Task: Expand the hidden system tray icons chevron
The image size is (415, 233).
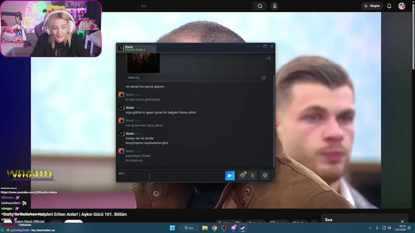Action: click(x=370, y=228)
